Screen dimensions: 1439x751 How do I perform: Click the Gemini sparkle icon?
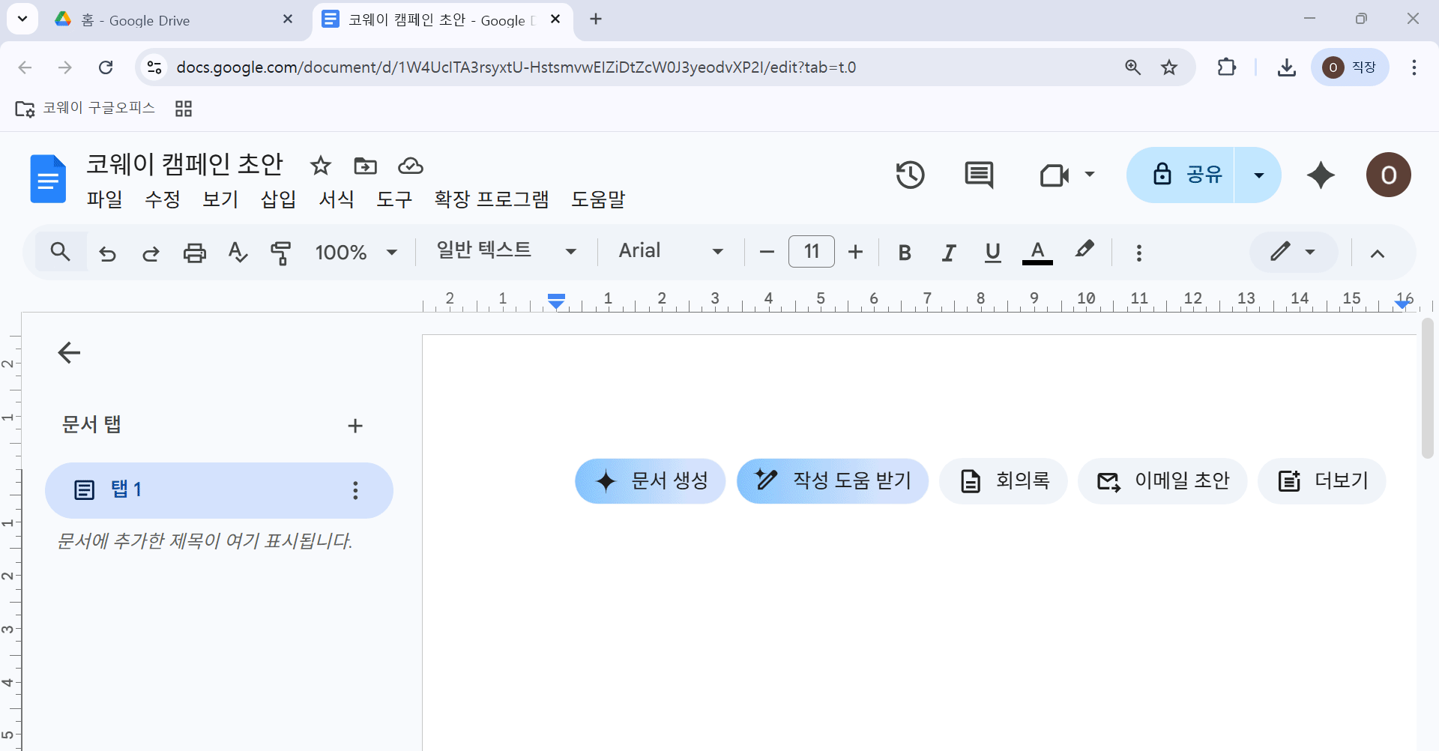pos(1321,175)
